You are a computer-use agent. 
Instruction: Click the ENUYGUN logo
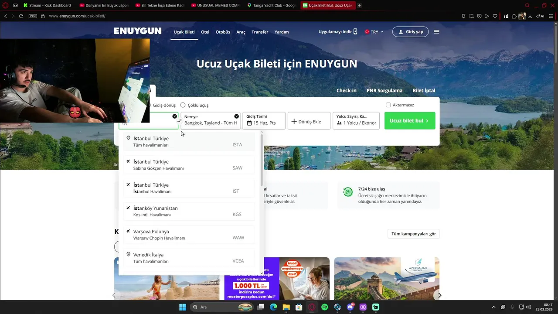[138, 31]
